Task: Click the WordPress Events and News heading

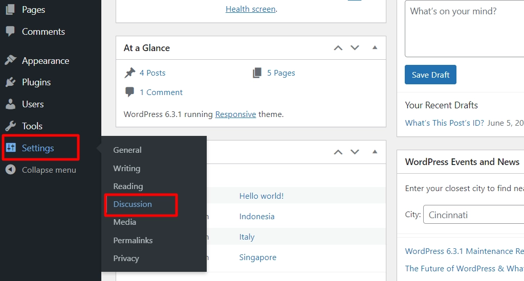Action: click(462, 162)
